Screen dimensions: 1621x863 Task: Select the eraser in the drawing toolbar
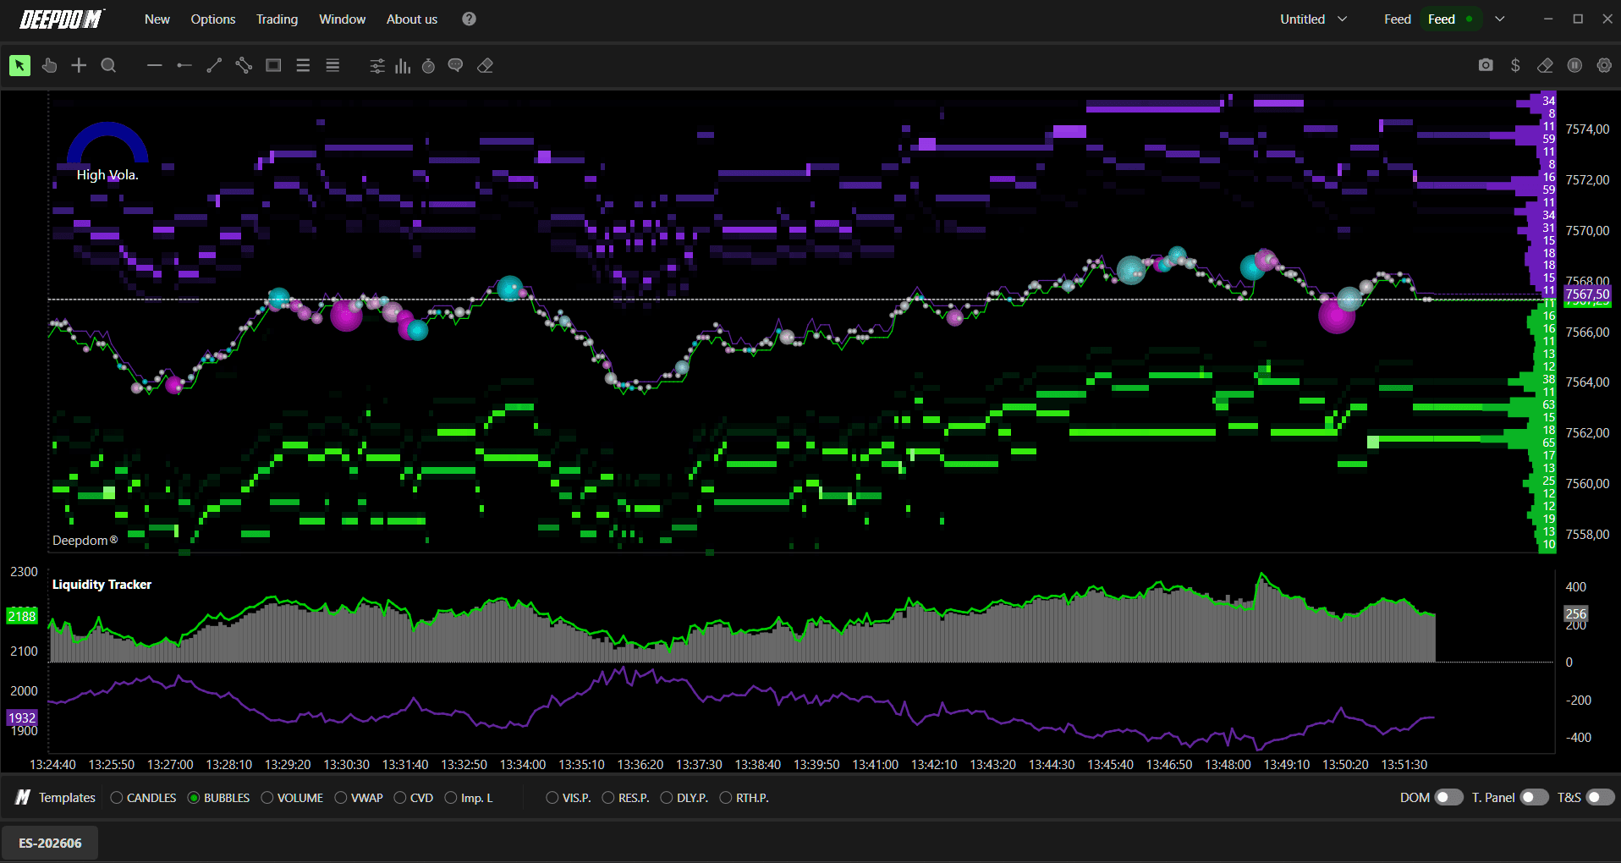(485, 65)
